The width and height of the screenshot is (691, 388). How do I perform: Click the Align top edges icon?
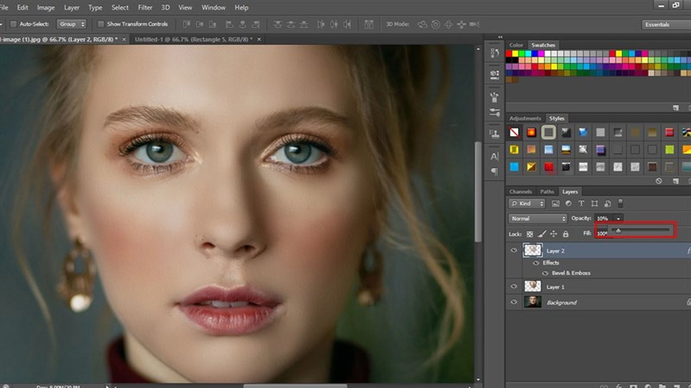pyautogui.click(x=187, y=24)
